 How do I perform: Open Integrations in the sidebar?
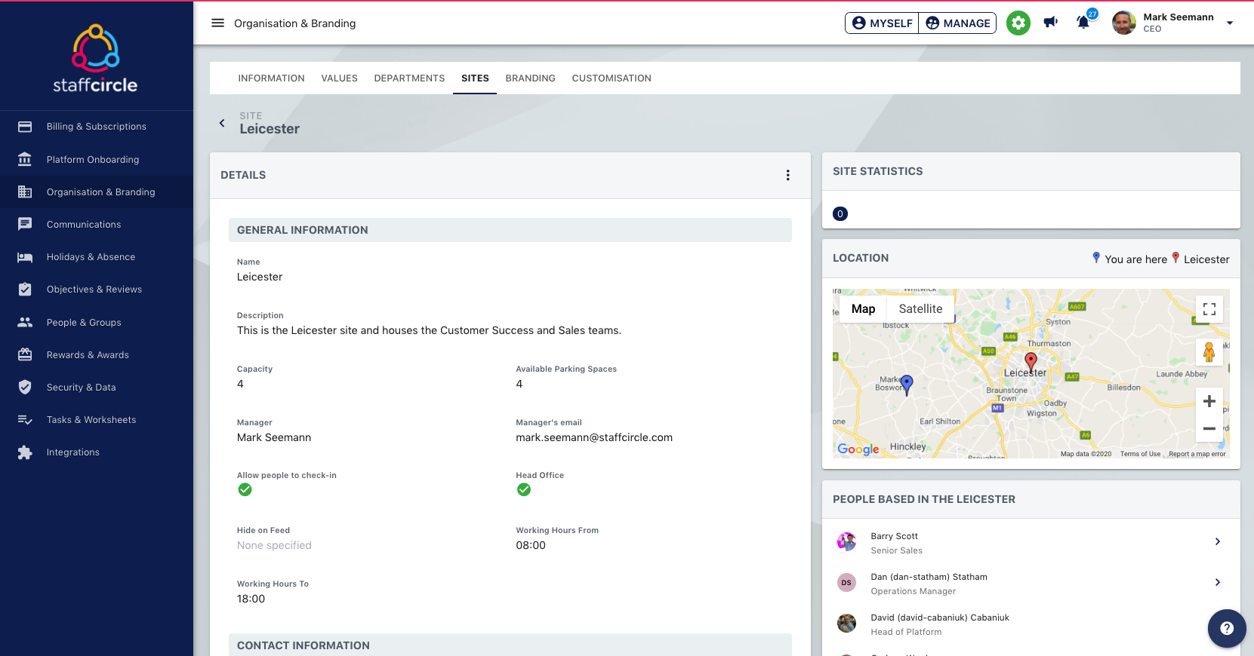pos(97,452)
